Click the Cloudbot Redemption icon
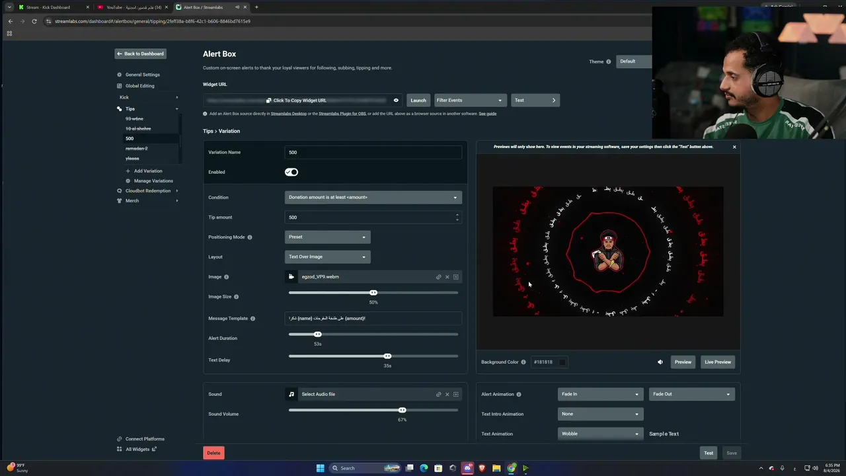The image size is (846, 476). pyautogui.click(x=119, y=191)
